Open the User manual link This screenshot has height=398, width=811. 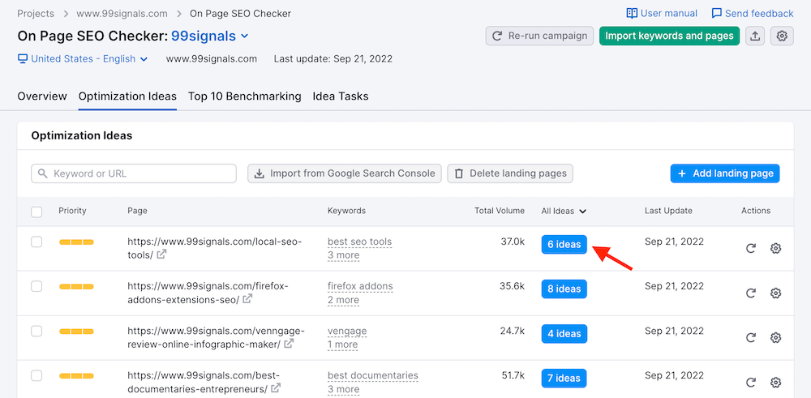pyautogui.click(x=662, y=13)
